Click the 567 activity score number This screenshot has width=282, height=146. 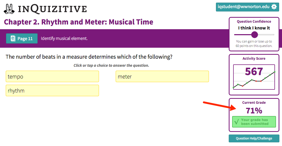pos(254,71)
